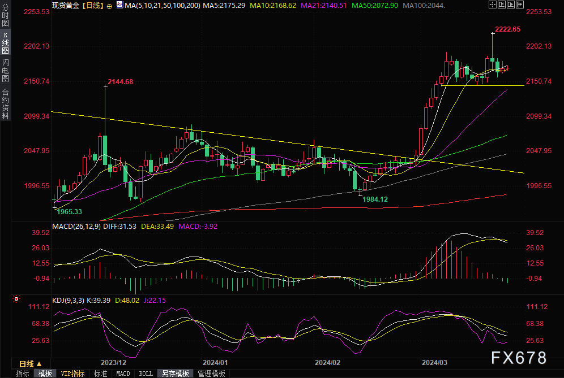Image resolution: width=564 pixels, height=378 pixels.
Task: Open the VIP指标 tab
Action: click(72, 373)
